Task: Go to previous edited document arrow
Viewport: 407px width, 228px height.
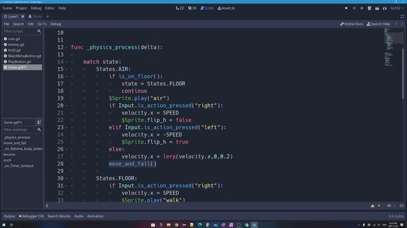Action: click(396, 24)
